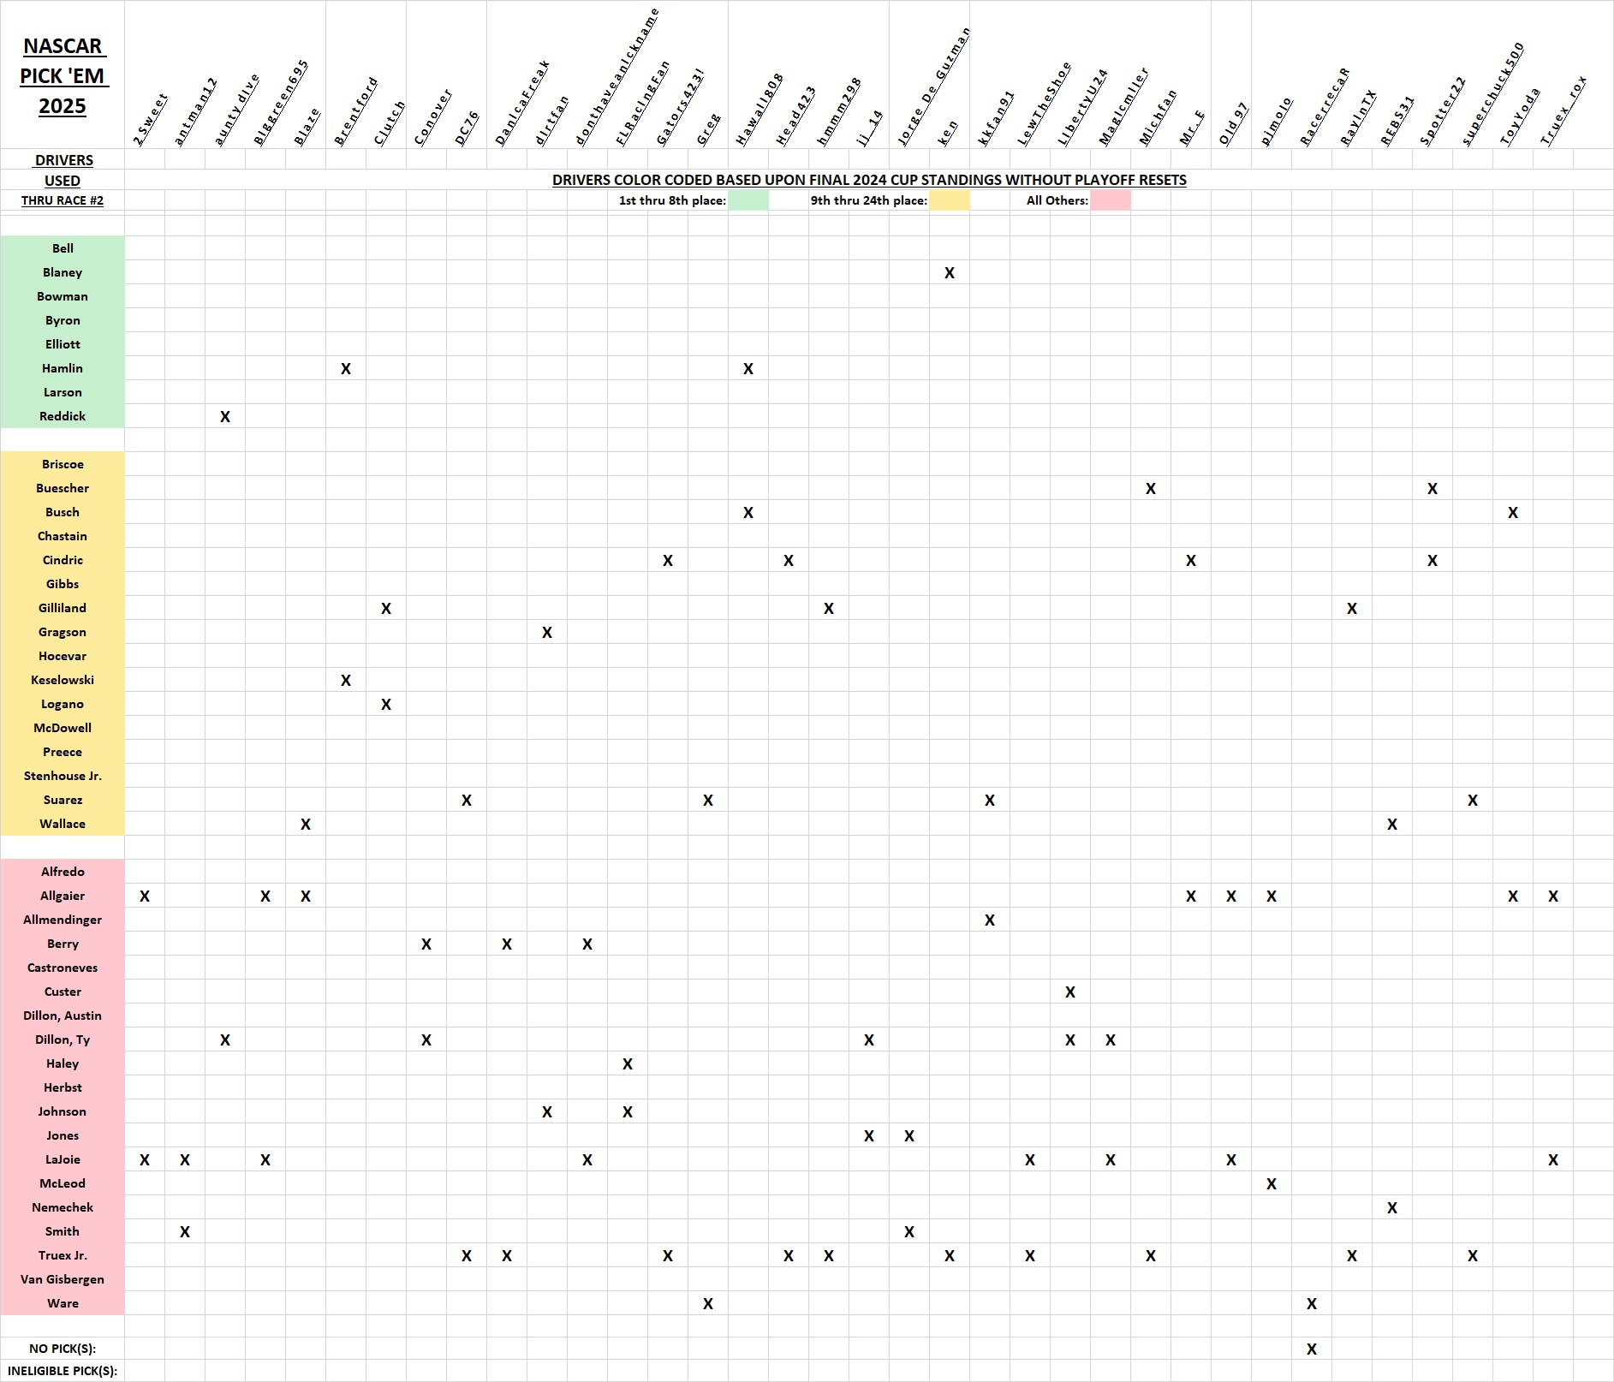
Task: Select the NO PICK(S) row label
Action: (63, 1349)
